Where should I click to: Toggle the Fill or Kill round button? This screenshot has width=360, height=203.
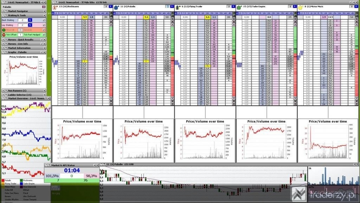4,30
